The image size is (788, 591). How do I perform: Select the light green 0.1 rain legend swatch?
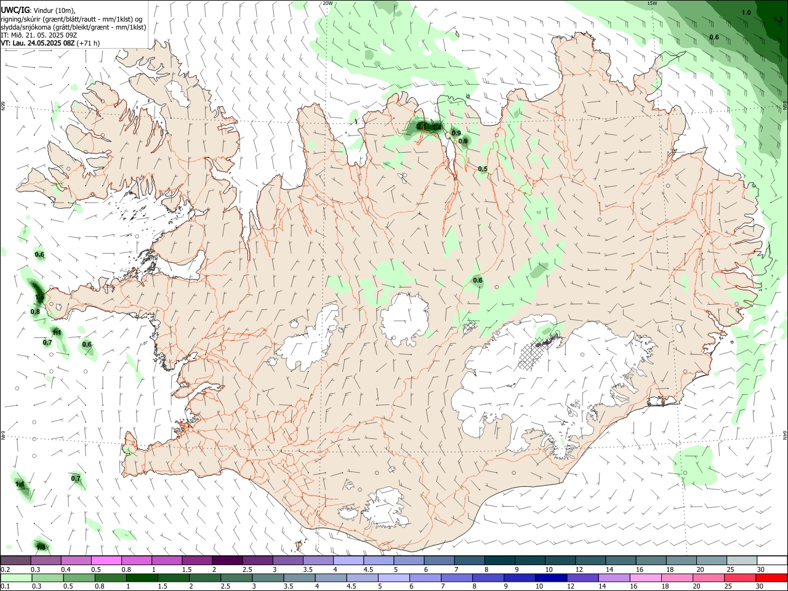(16, 578)
